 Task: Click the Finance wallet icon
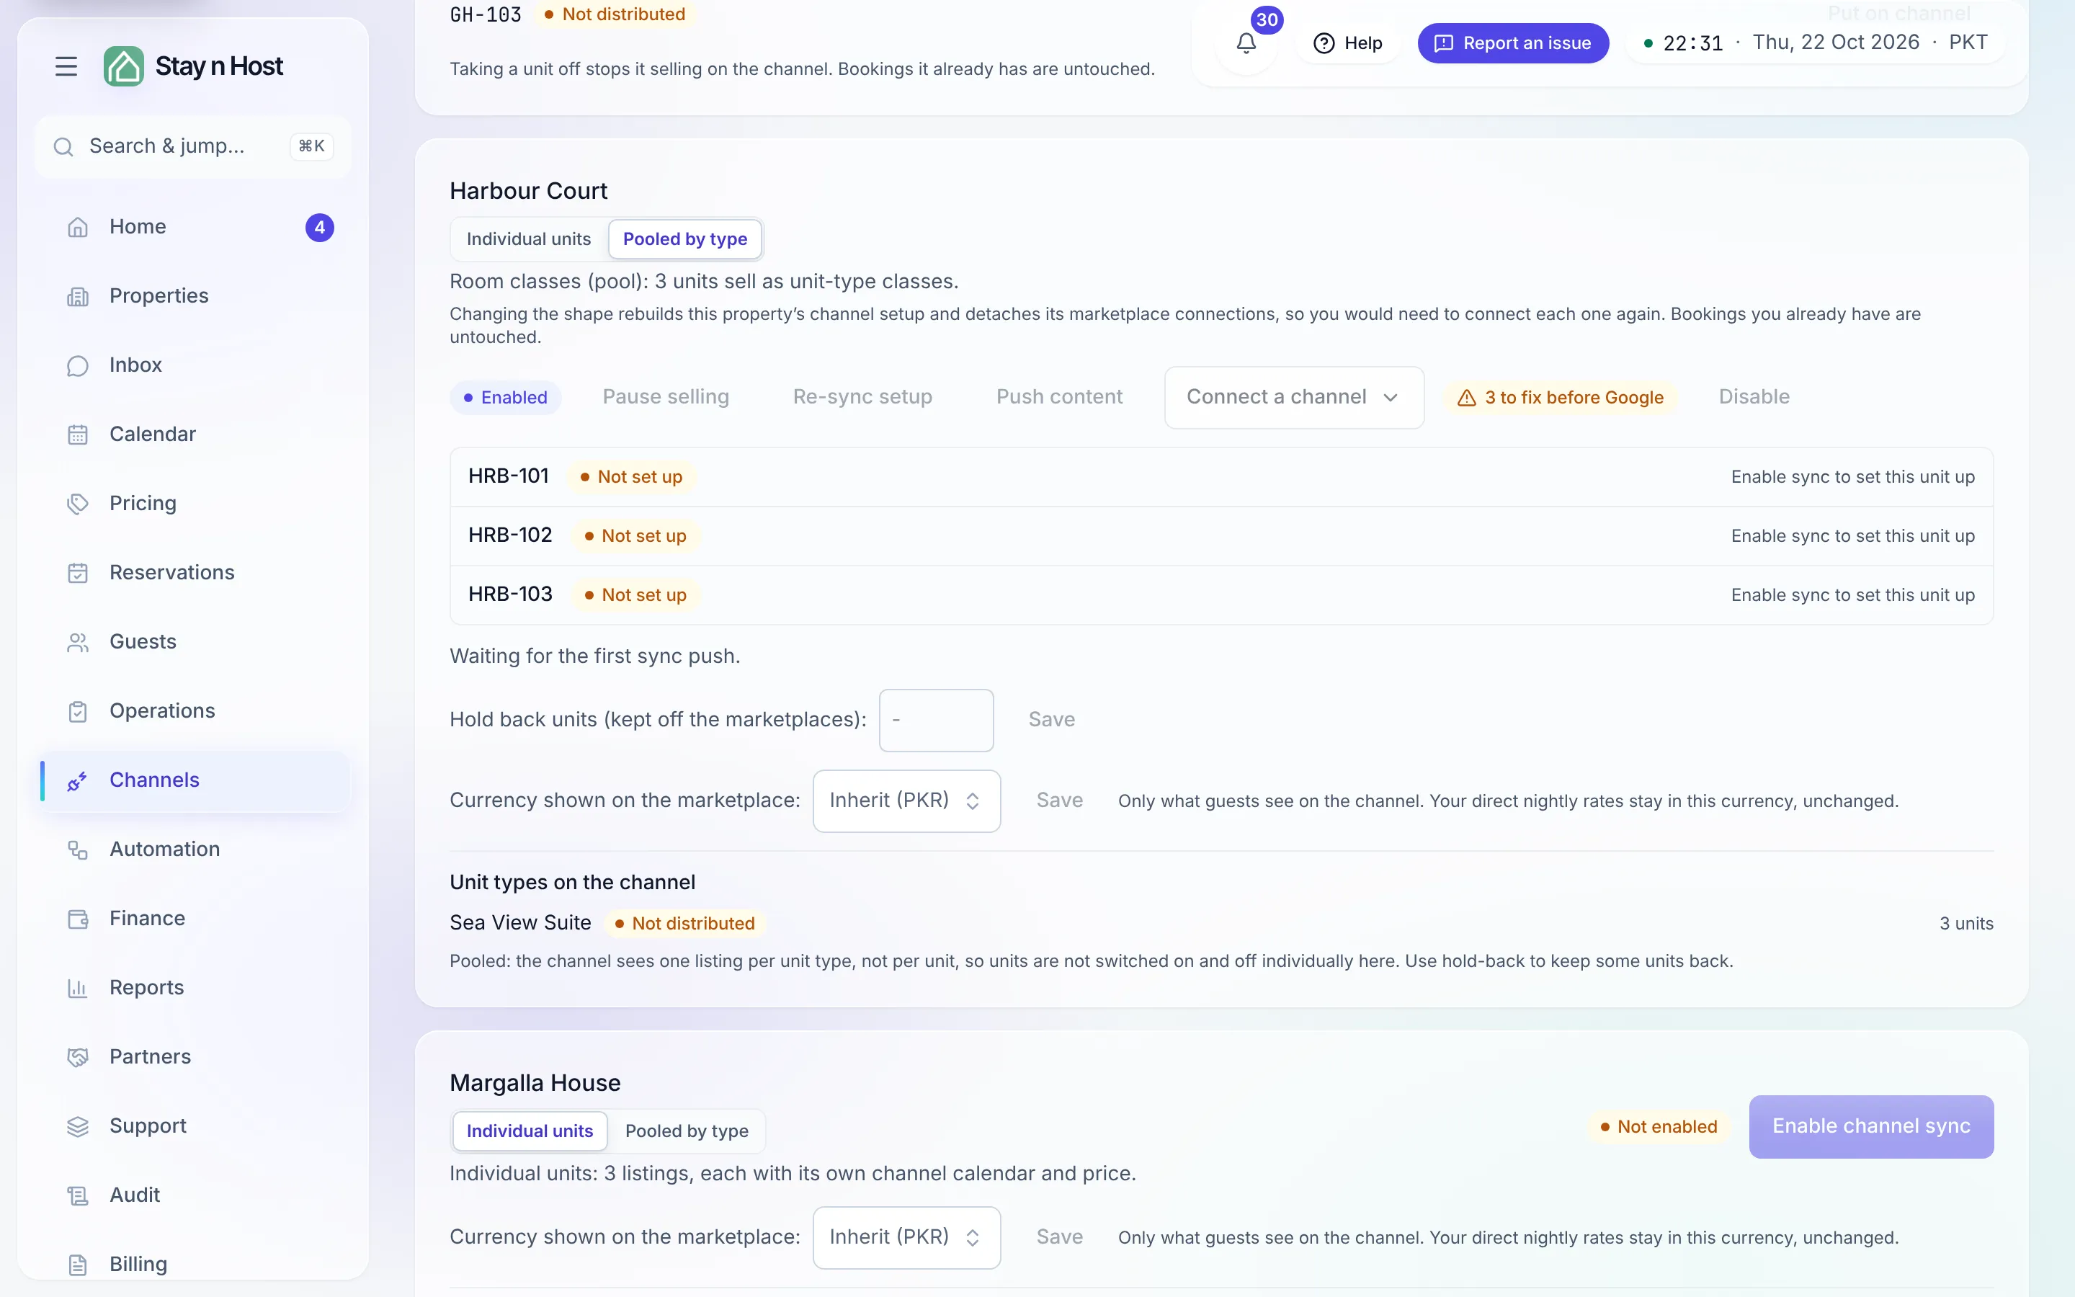click(78, 919)
